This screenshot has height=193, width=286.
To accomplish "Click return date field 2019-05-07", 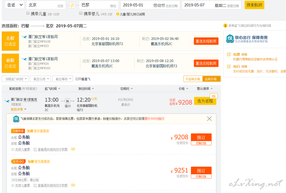I will [212, 5].
